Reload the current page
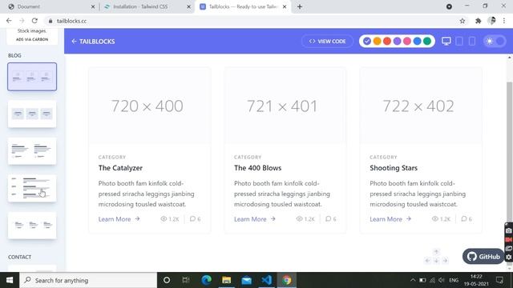This screenshot has width=513, height=288. coord(34,21)
